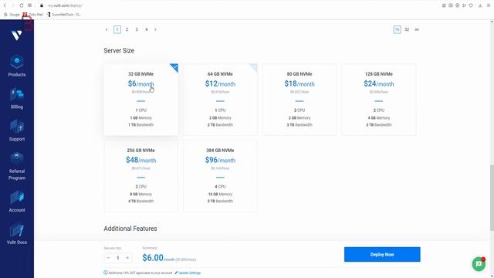Decrease servers quantity with minus button
The width and height of the screenshot is (494, 278).
click(x=108, y=258)
